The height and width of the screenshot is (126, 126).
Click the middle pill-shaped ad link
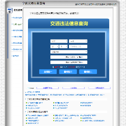click(73, 88)
